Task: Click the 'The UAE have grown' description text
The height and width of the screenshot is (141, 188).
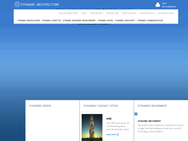Action: pos(118,126)
